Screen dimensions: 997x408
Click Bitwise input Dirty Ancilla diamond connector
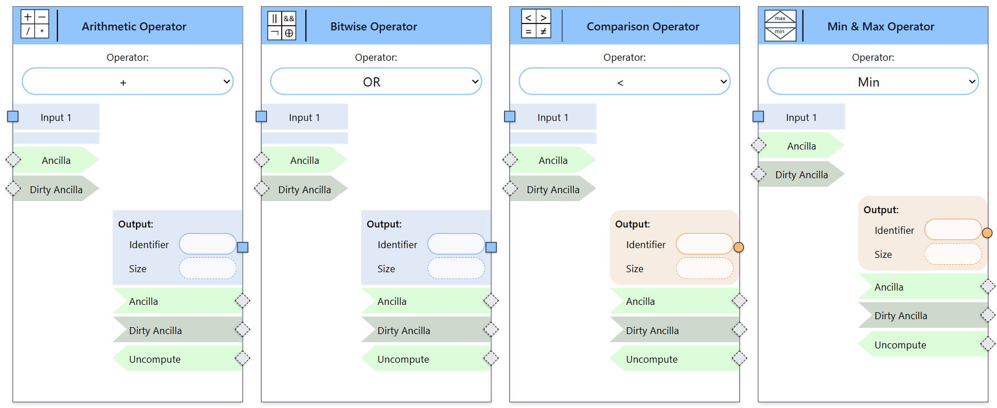(x=262, y=188)
